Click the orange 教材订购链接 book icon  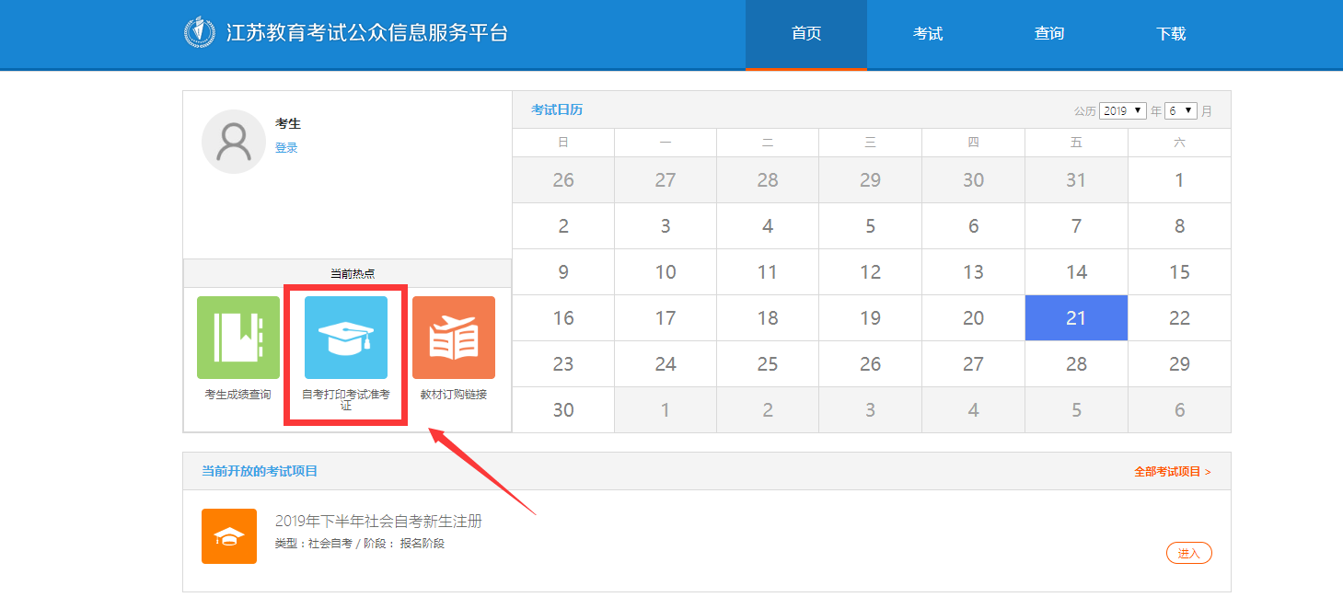click(454, 338)
